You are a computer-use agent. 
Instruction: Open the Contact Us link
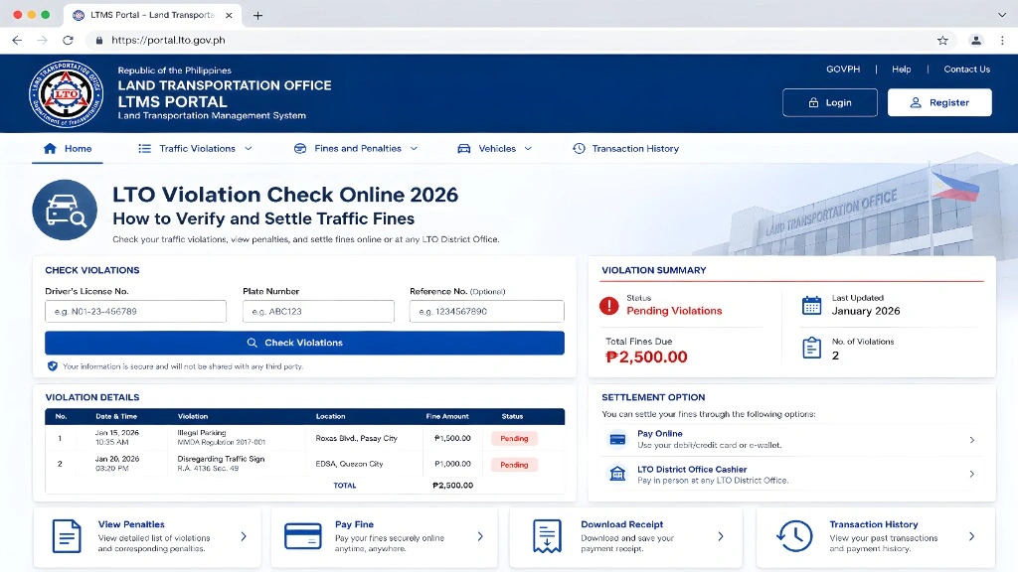(966, 69)
